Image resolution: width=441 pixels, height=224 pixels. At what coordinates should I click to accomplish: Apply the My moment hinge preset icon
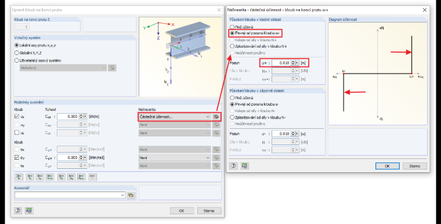pos(62,177)
